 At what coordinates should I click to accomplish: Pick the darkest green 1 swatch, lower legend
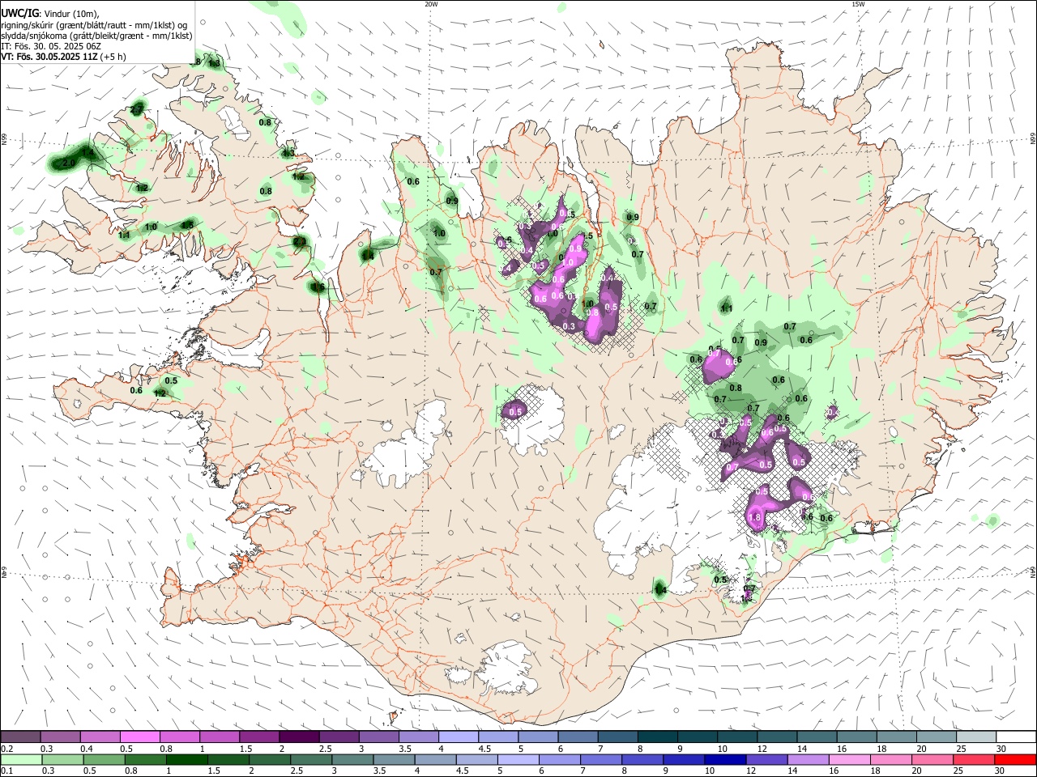(x=186, y=759)
